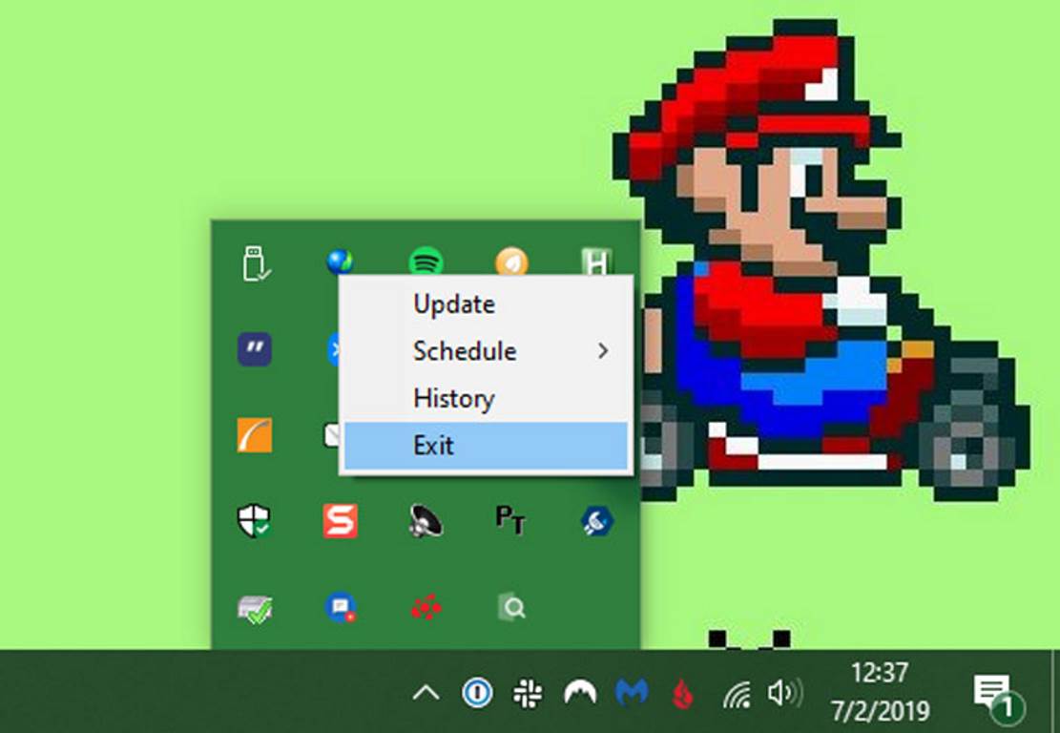Click the red flame tray icon
Screen dimensions: 1060x733
click(x=681, y=694)
